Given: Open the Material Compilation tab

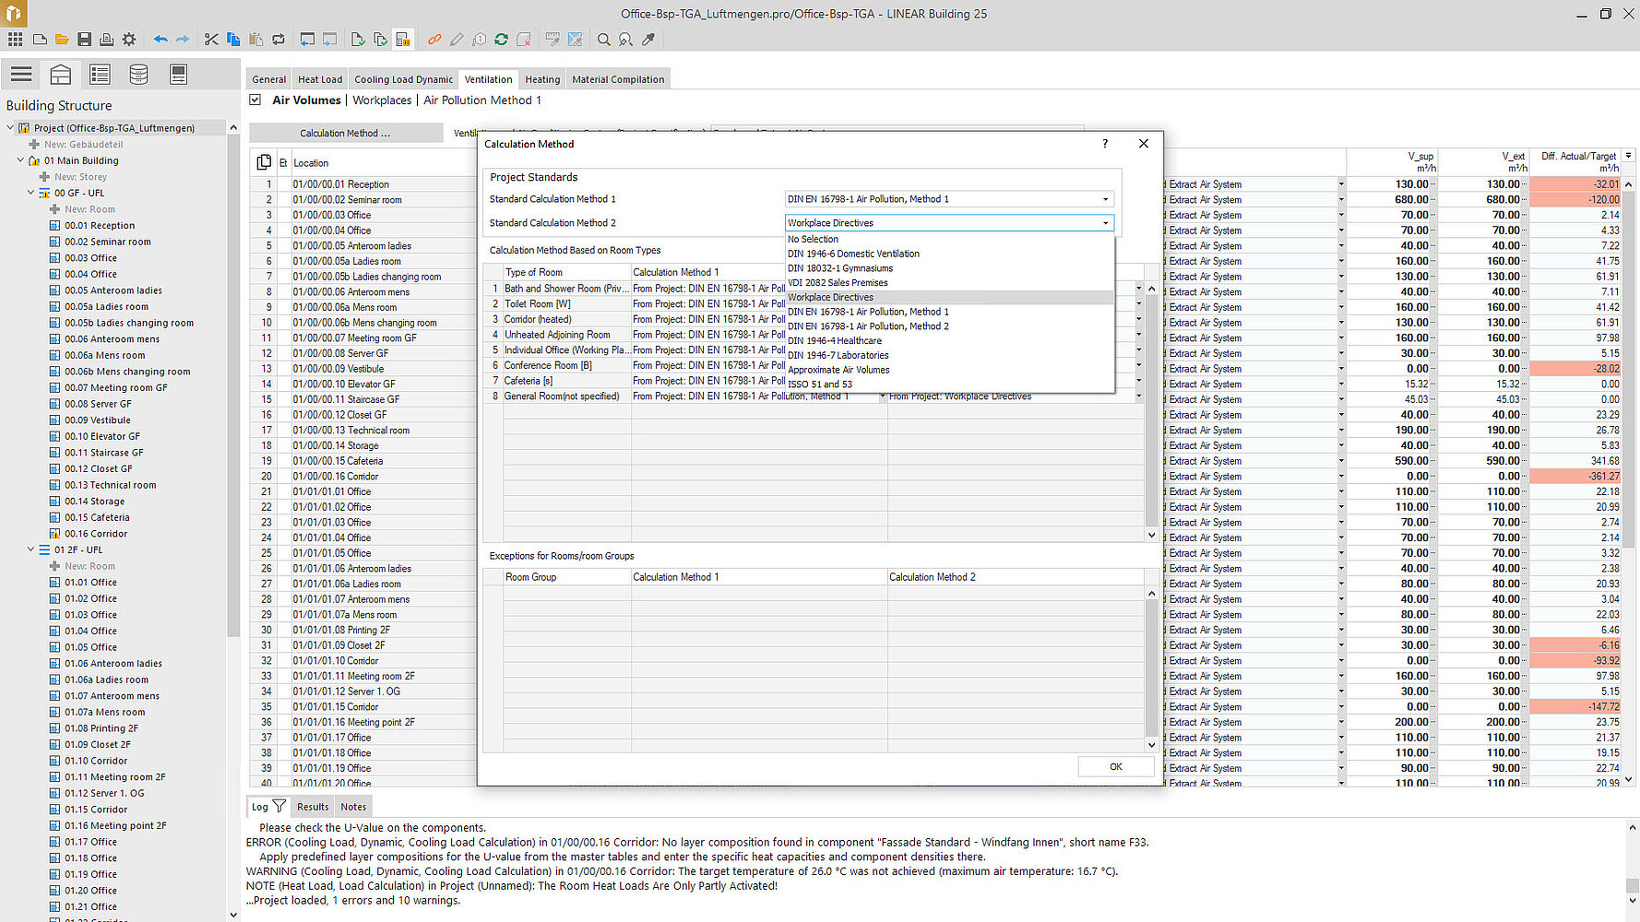Looking at the screenshot, I should click(x=617, y=79).
